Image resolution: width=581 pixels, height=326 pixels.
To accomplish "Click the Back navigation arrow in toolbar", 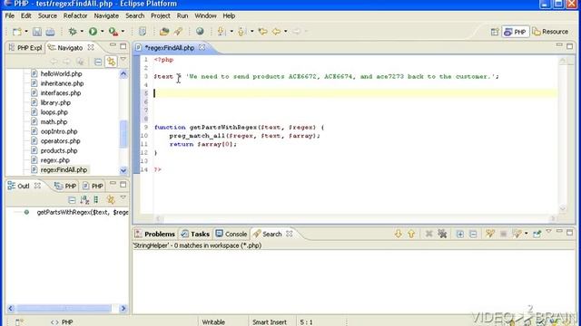I will 276,32.
